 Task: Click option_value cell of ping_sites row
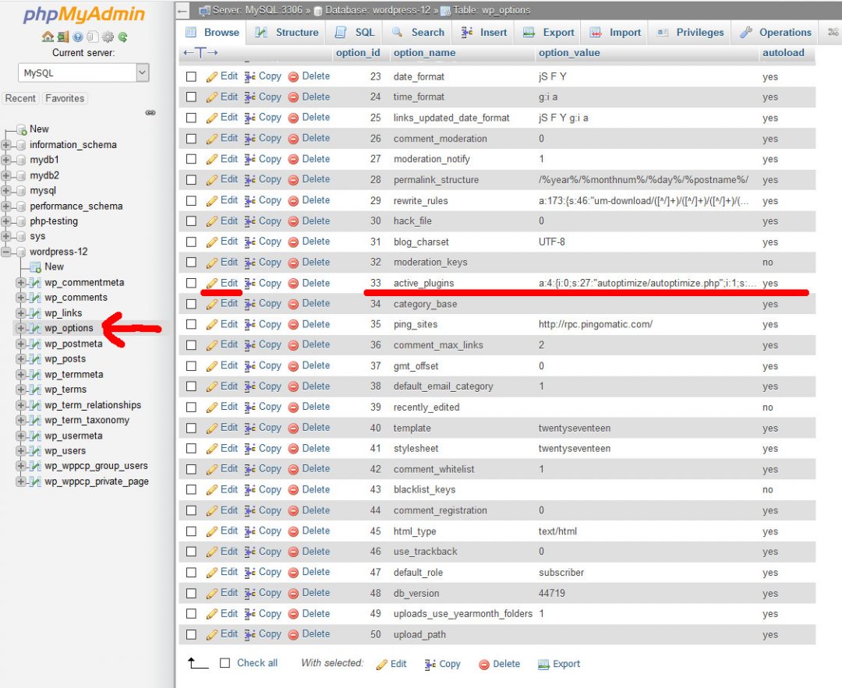[x=596, y=325]
